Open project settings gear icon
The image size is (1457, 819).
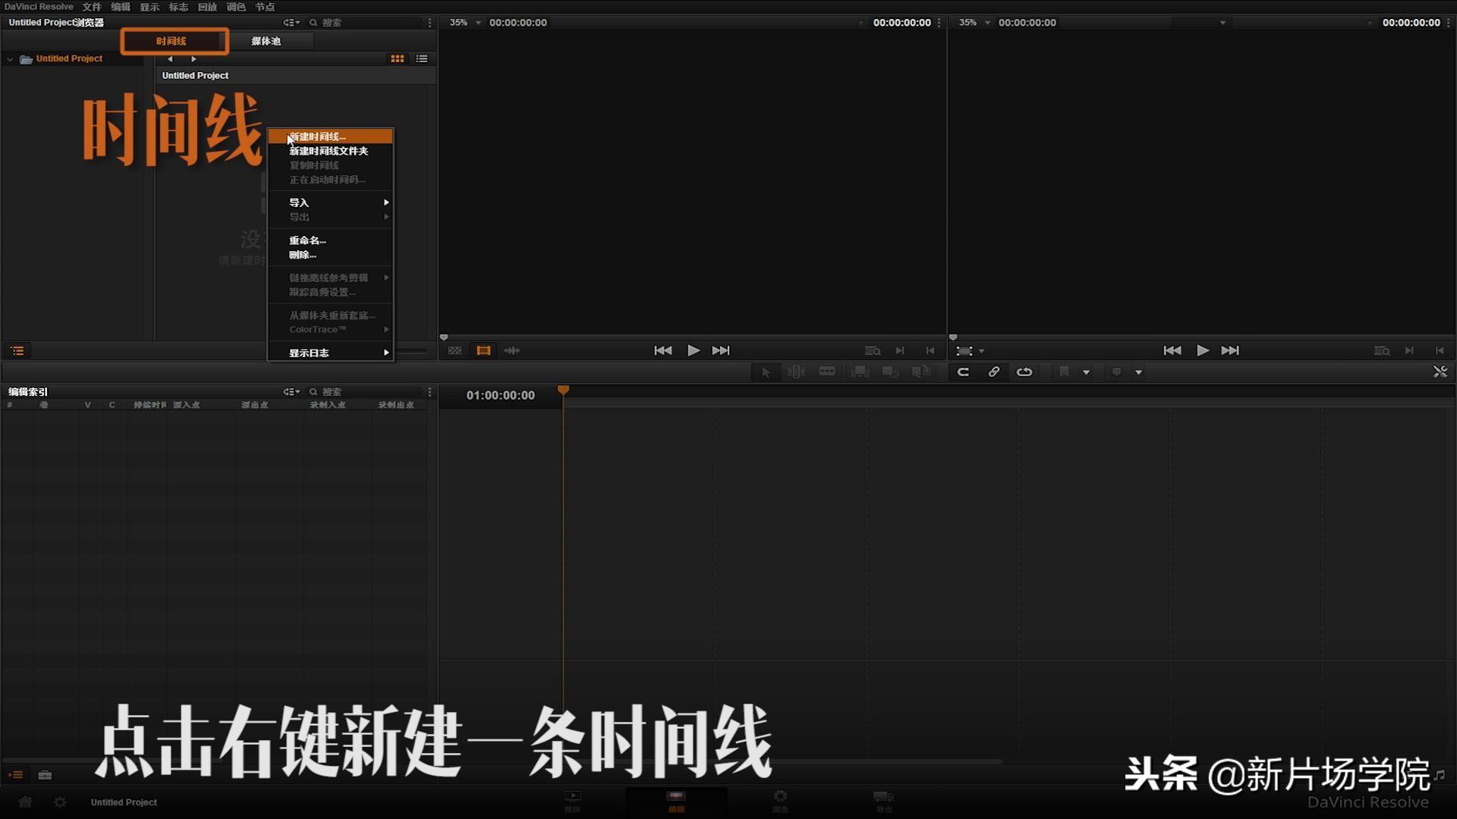click(60, 802)
